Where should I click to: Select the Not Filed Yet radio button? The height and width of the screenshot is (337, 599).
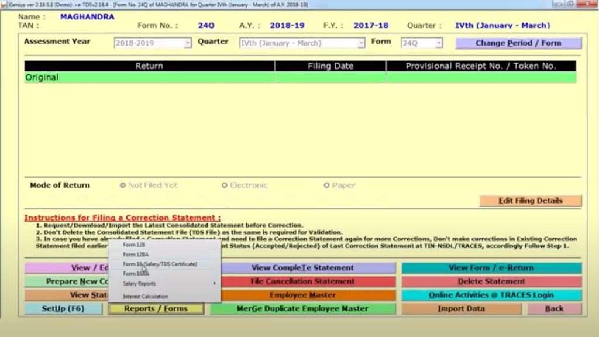pos(123,185)
